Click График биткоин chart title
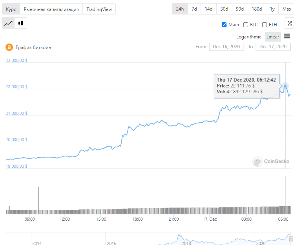 point(33,47)
